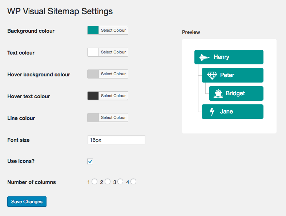Viewport: 286px width, 216px height.
Task: Click the dark Hover text colour swatch
Action: [x=93, y=96]
